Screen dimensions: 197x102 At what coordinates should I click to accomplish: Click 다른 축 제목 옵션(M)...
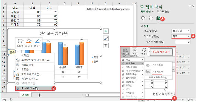pyautogui.click(x=159, y=78)
